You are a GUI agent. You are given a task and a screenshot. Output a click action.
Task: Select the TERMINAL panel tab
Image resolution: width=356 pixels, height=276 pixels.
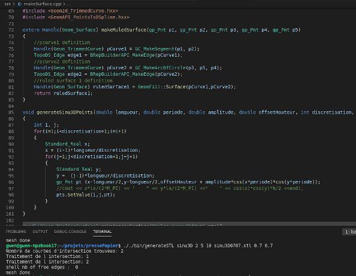click(x=102, y=231)
